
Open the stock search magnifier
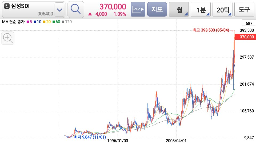(75, 10)
